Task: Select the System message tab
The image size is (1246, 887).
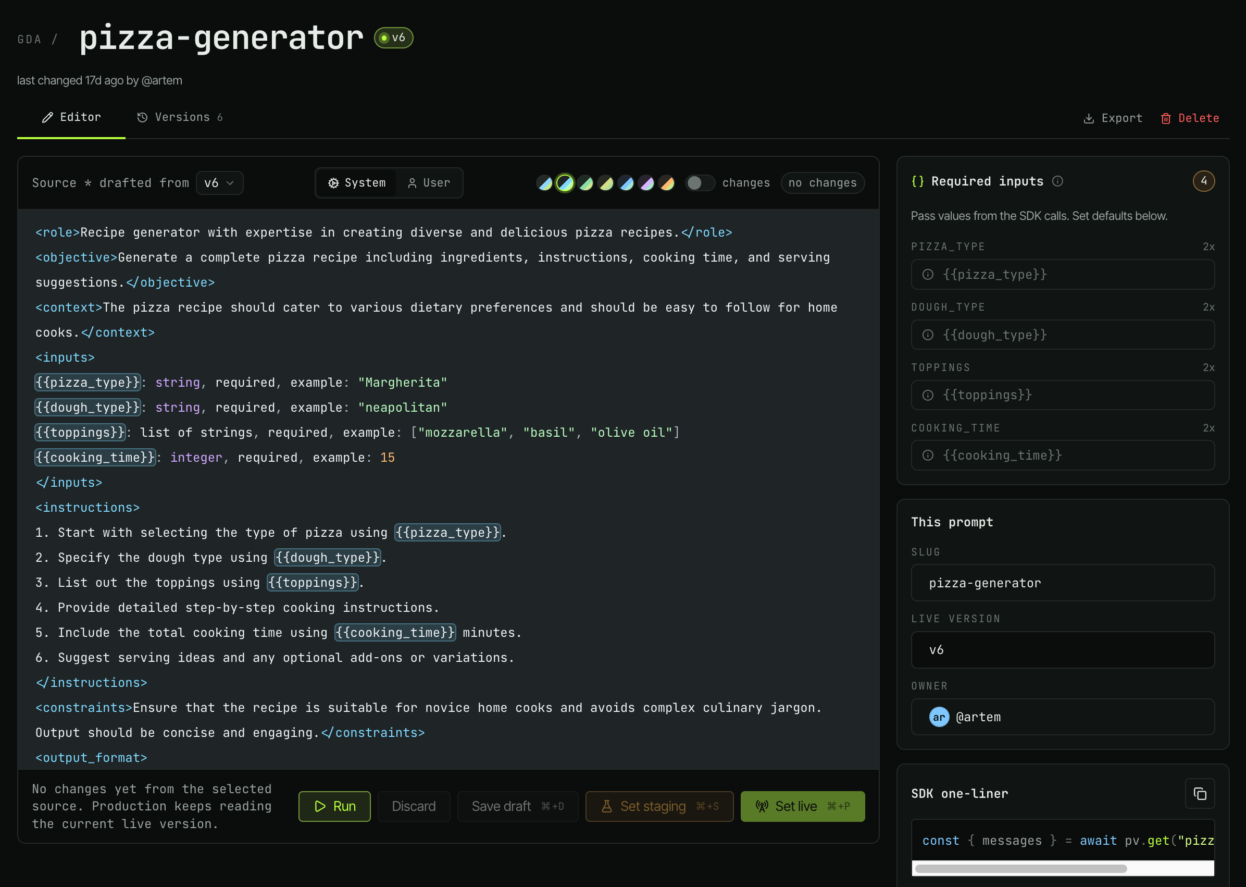Action: pos(357,183)
